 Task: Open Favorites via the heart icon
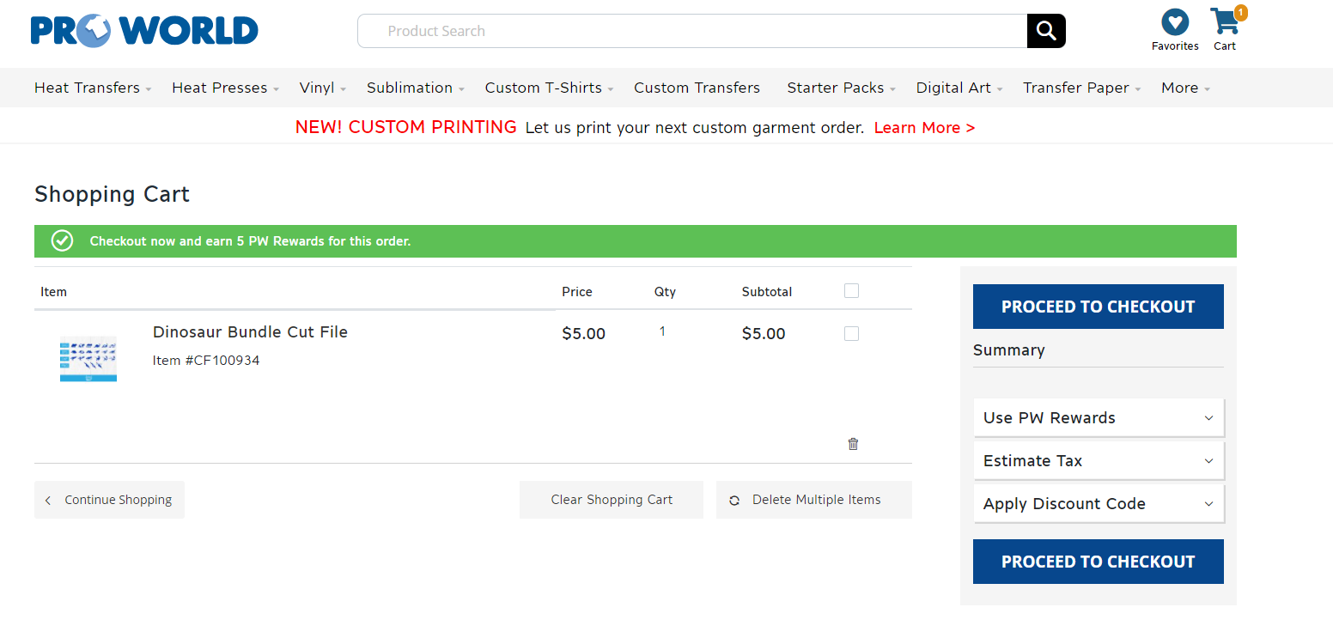[1175, 21]
